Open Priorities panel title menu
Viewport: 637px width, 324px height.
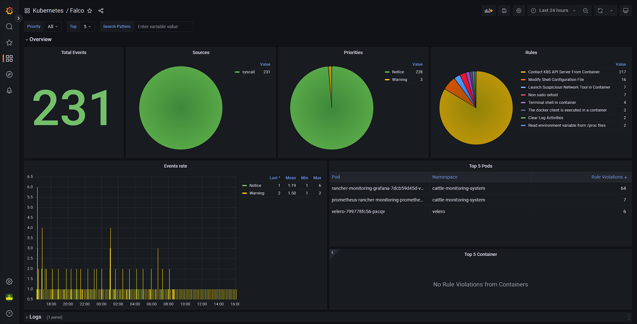click(353, 52)
